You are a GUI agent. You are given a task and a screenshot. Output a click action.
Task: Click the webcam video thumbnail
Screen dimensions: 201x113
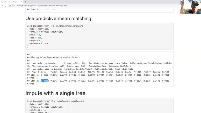point(191,7)
